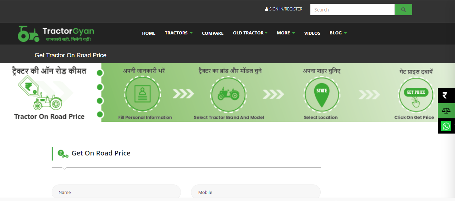Expand the More dropdown menu
Screen dimensions: 455x201
(286, 33)
